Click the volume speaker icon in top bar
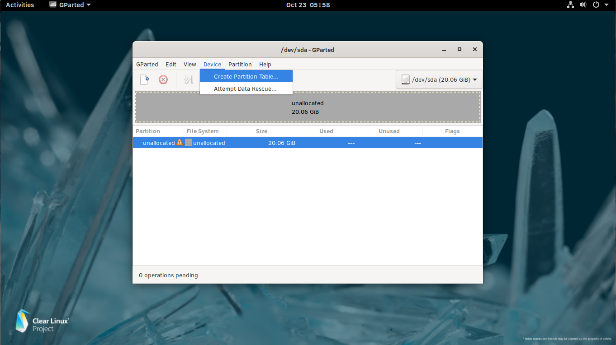Viewport: 616px width, 345px height. click(583, 5)
